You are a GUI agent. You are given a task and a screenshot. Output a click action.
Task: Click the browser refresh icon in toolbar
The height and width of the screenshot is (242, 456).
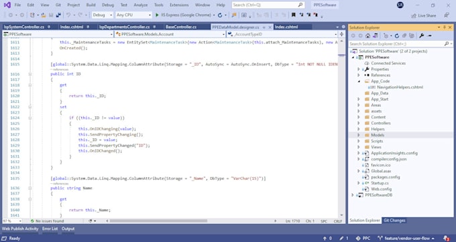click(x=220, y=15)
